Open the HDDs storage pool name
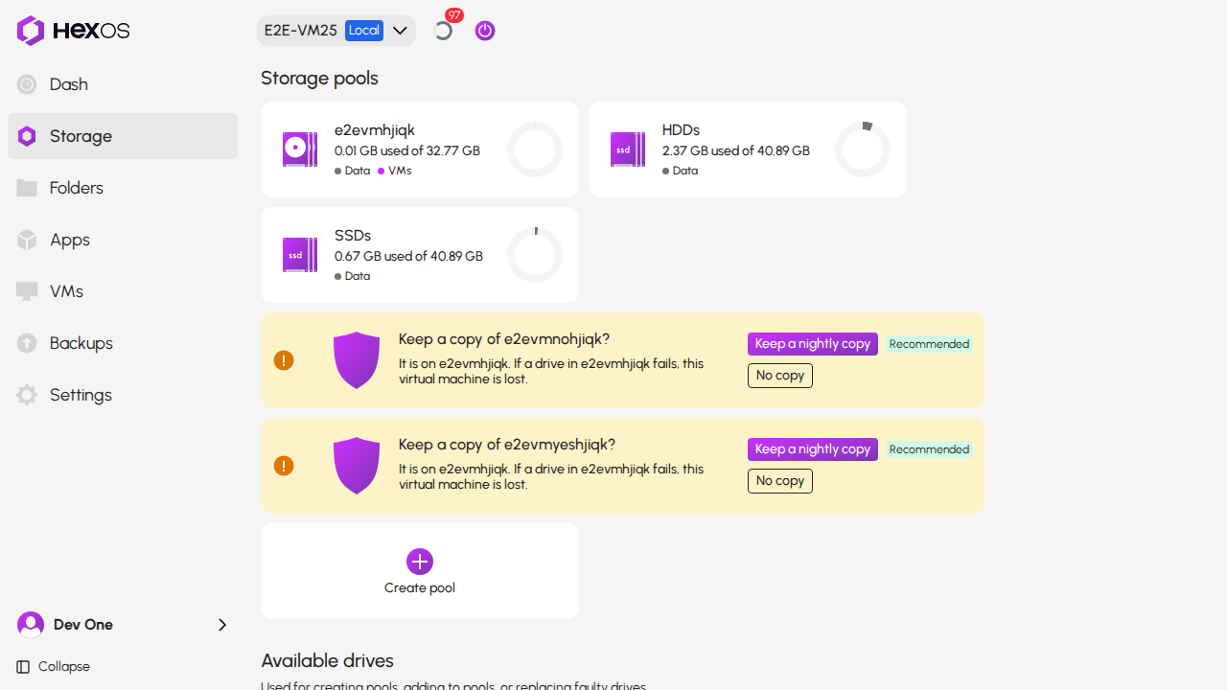The height and width of the screenshot is (690, 1227). tap(681, 130)
